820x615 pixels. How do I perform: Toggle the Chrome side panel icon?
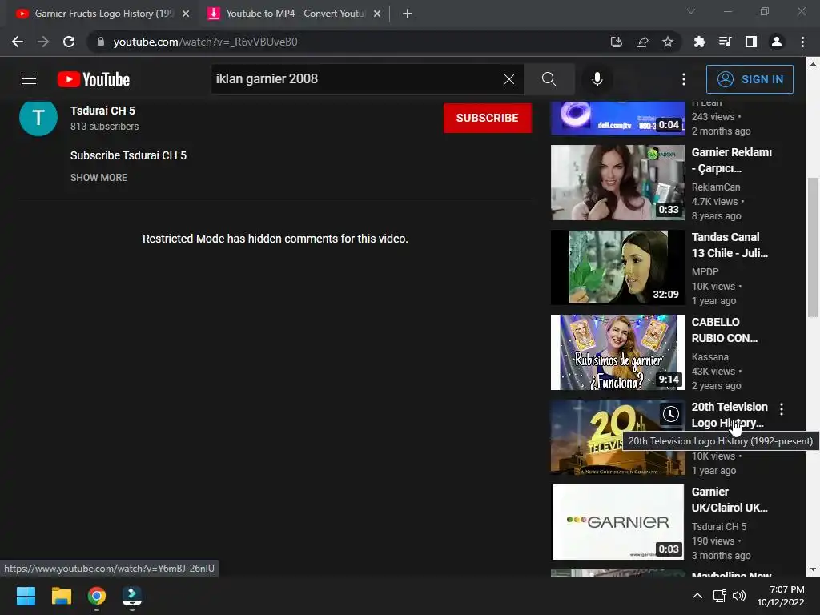[x=751, y=42]
